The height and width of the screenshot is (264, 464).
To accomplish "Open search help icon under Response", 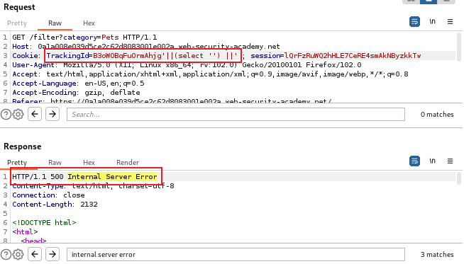I will coord(6,254).
